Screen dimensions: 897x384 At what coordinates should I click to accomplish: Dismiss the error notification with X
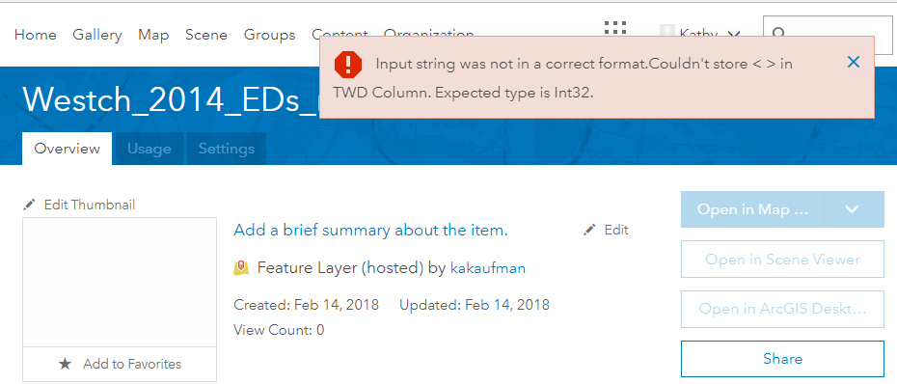[853, 62]
